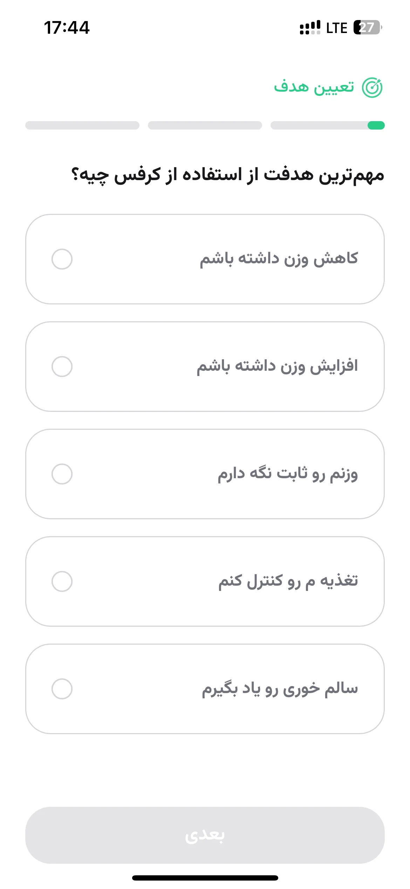
Task: Tap the first progress segment with green fill
Action: click(328, 125)
